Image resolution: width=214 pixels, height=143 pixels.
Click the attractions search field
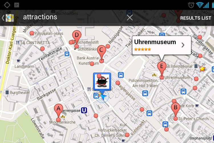79,17
